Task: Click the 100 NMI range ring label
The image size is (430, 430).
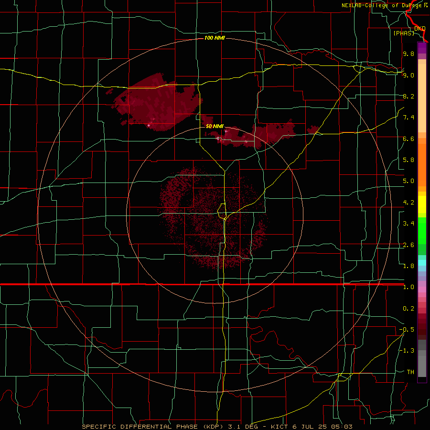Action: click(x=215, y=38)
